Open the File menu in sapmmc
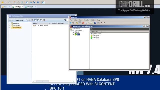The width and height of the screenshot is (160, 90). click(x=71, y=20)
